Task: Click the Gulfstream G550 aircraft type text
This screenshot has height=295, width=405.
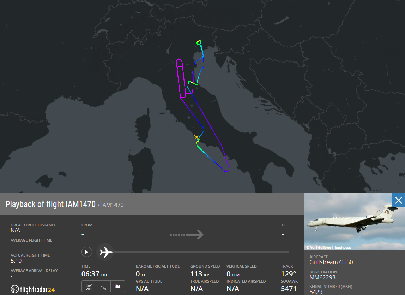Action: (331, 262)
